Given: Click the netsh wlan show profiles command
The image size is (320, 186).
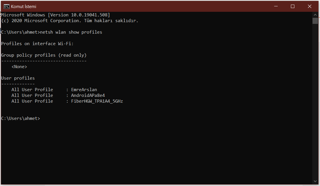Looking at the screenshot, I should pyautogui.click(x=71, y=32).
